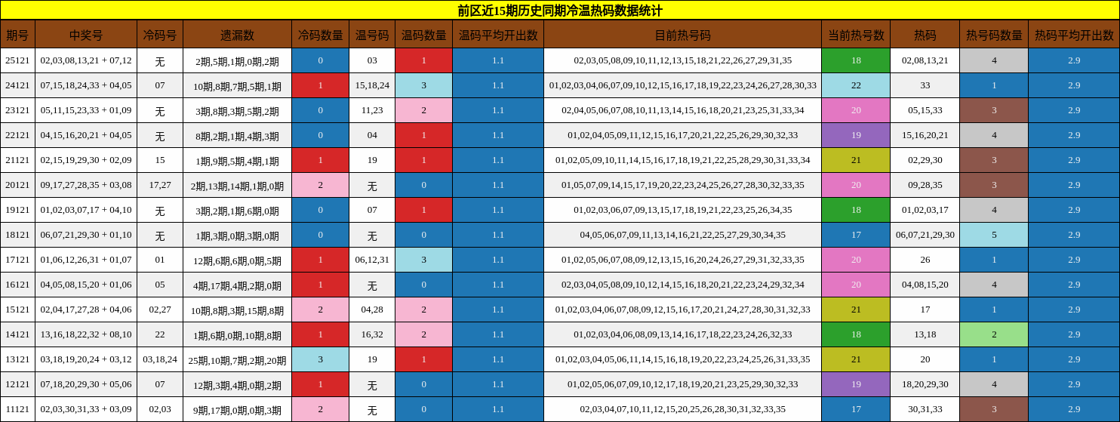This screenshot has width=1120, height=422.
Task: Click hot code cell 18,20,29,30
Action: 925,384
